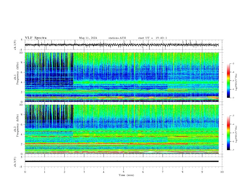The height and width of the screenshot is (193, 250).
Task: Click the "10" tick on the time axis
Action: point(222,172)
